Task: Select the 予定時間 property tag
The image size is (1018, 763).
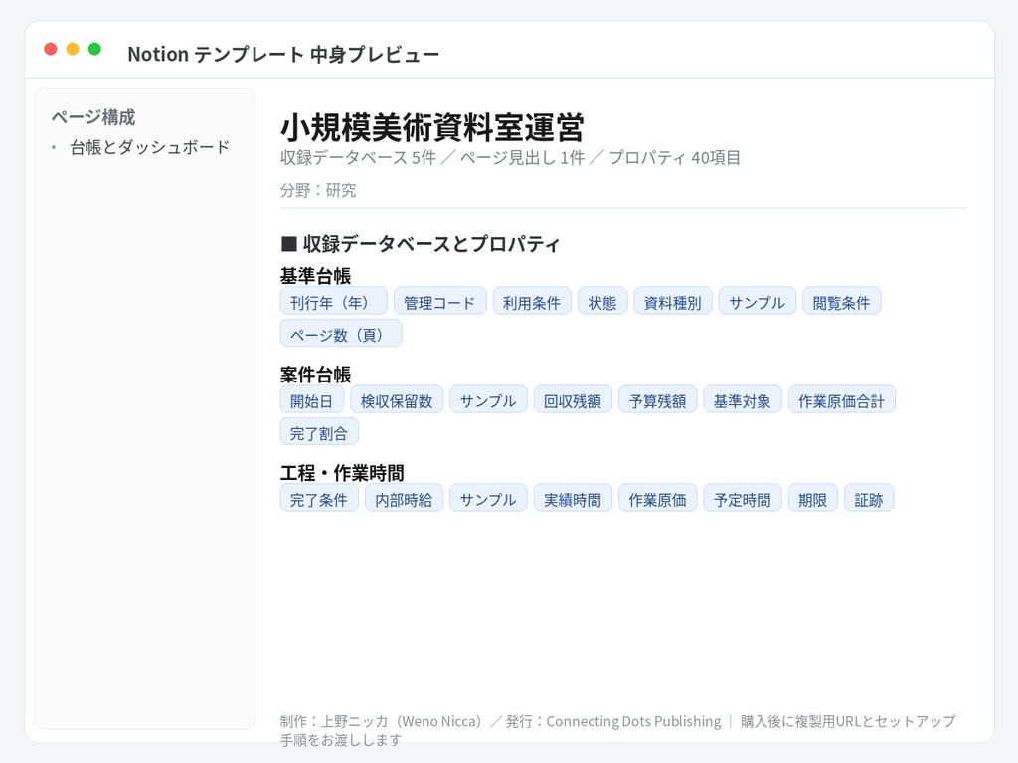Action: 742,499
